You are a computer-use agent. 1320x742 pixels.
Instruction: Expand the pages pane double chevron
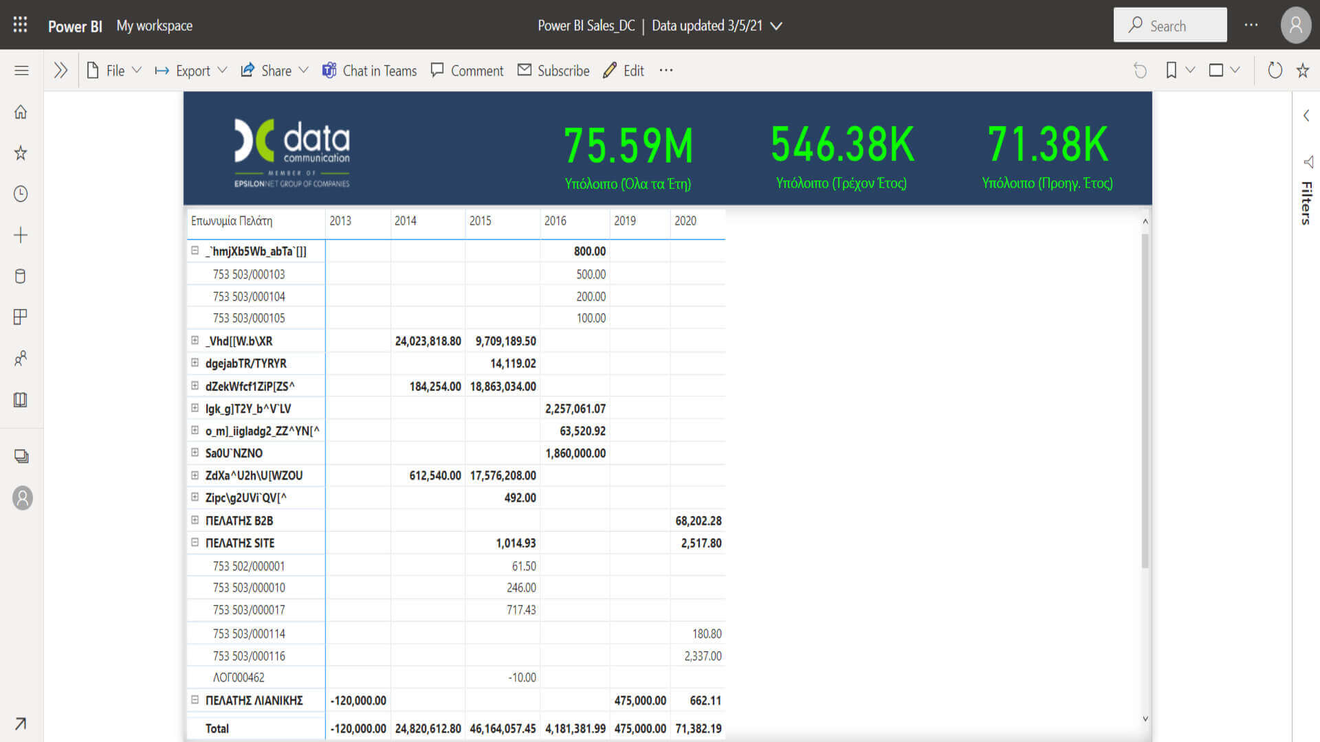[x=60, y=71]
